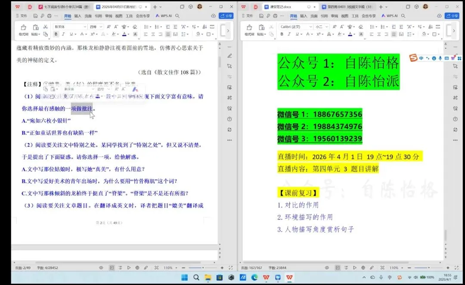This screenshot has height=285, width=465.
Task: Toggle bold formatting in the right document
Action: tap(282, 34)
